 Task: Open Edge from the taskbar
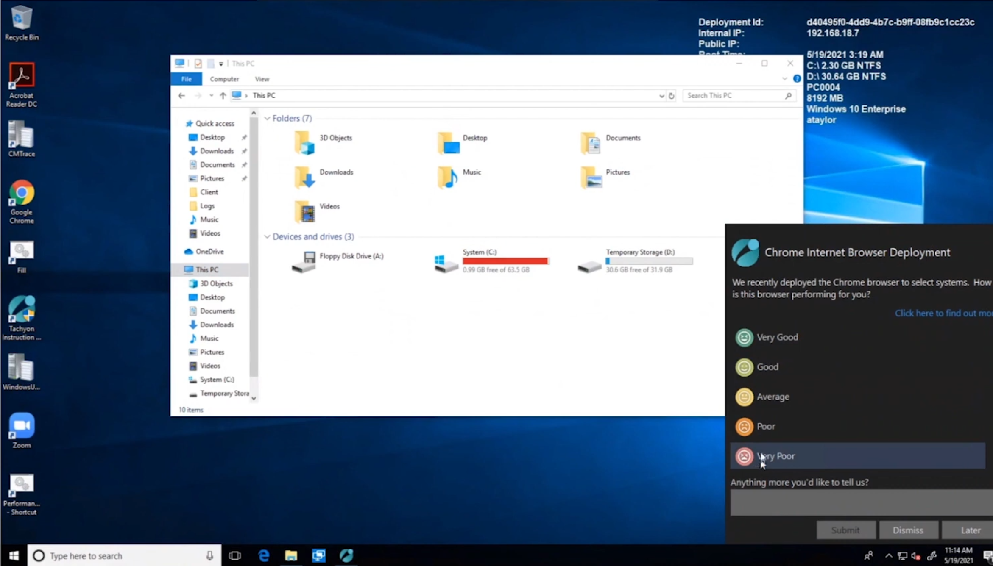(264, 555)
